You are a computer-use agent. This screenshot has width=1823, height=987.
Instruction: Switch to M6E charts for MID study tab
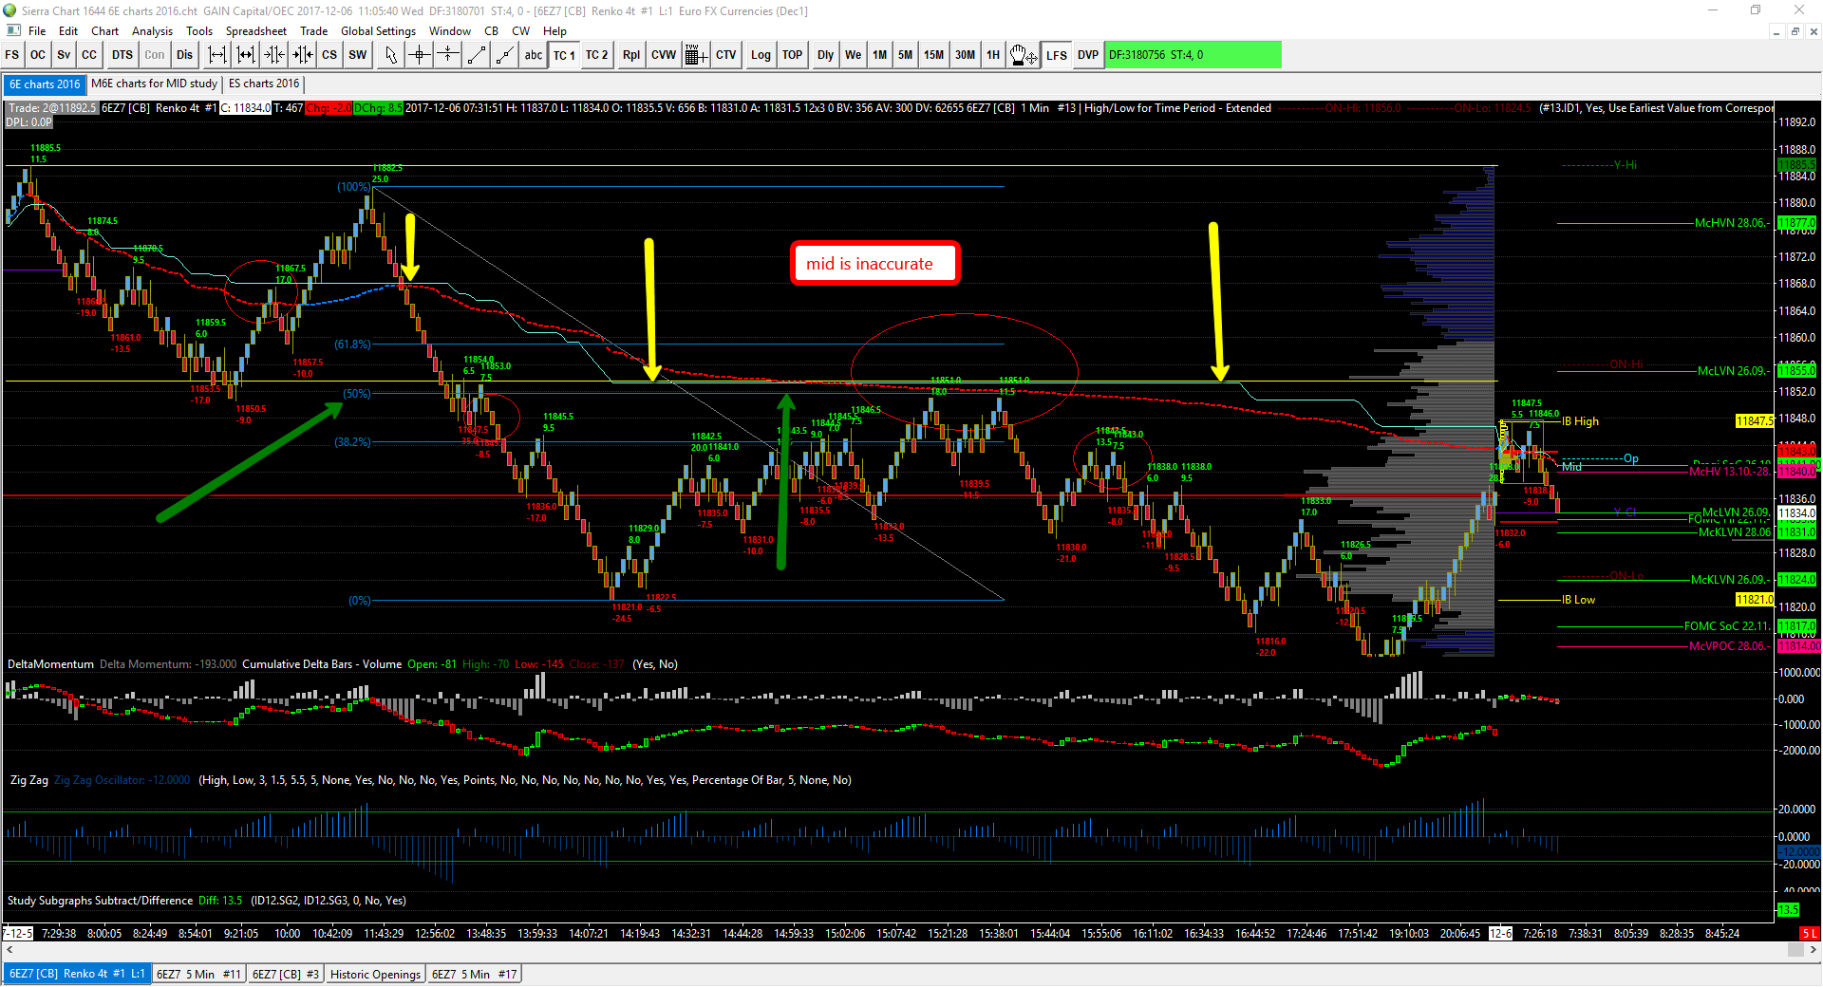[x=154, y=84]
